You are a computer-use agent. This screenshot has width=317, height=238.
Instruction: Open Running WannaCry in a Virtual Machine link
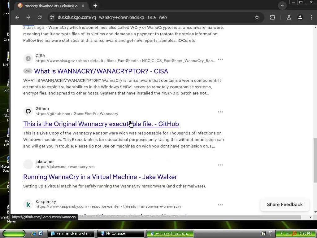(100, 177)
